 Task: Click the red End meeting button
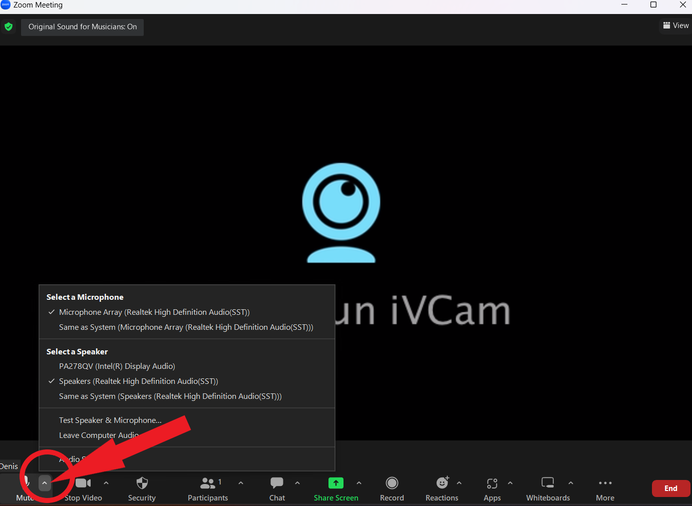(671, 488)
